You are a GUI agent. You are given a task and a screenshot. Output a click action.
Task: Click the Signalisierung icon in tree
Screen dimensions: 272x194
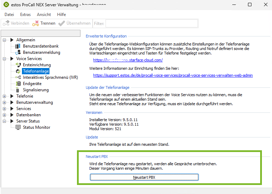[18, 90]
